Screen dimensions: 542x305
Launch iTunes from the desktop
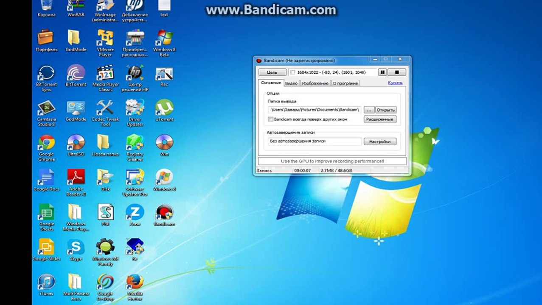[x=46, y=285]
